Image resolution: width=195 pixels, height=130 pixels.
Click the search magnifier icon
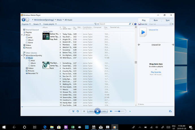(130, 24)
